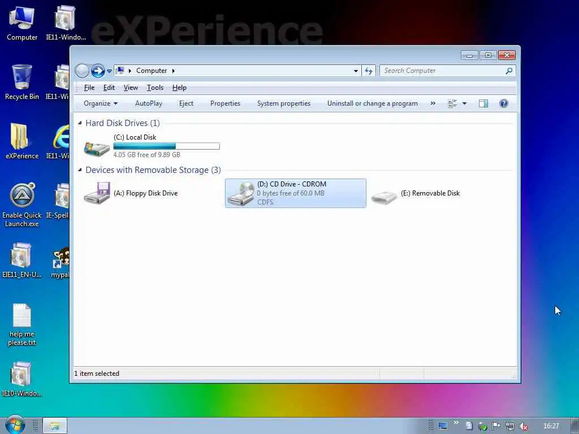Viewport: 579px width, 434px height.
Task: Click Computer in the breadcrumb path
Action: 152,71
